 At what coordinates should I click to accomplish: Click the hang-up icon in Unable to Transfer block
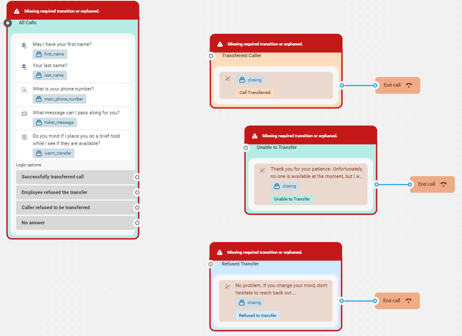click(x=262, y=170)
